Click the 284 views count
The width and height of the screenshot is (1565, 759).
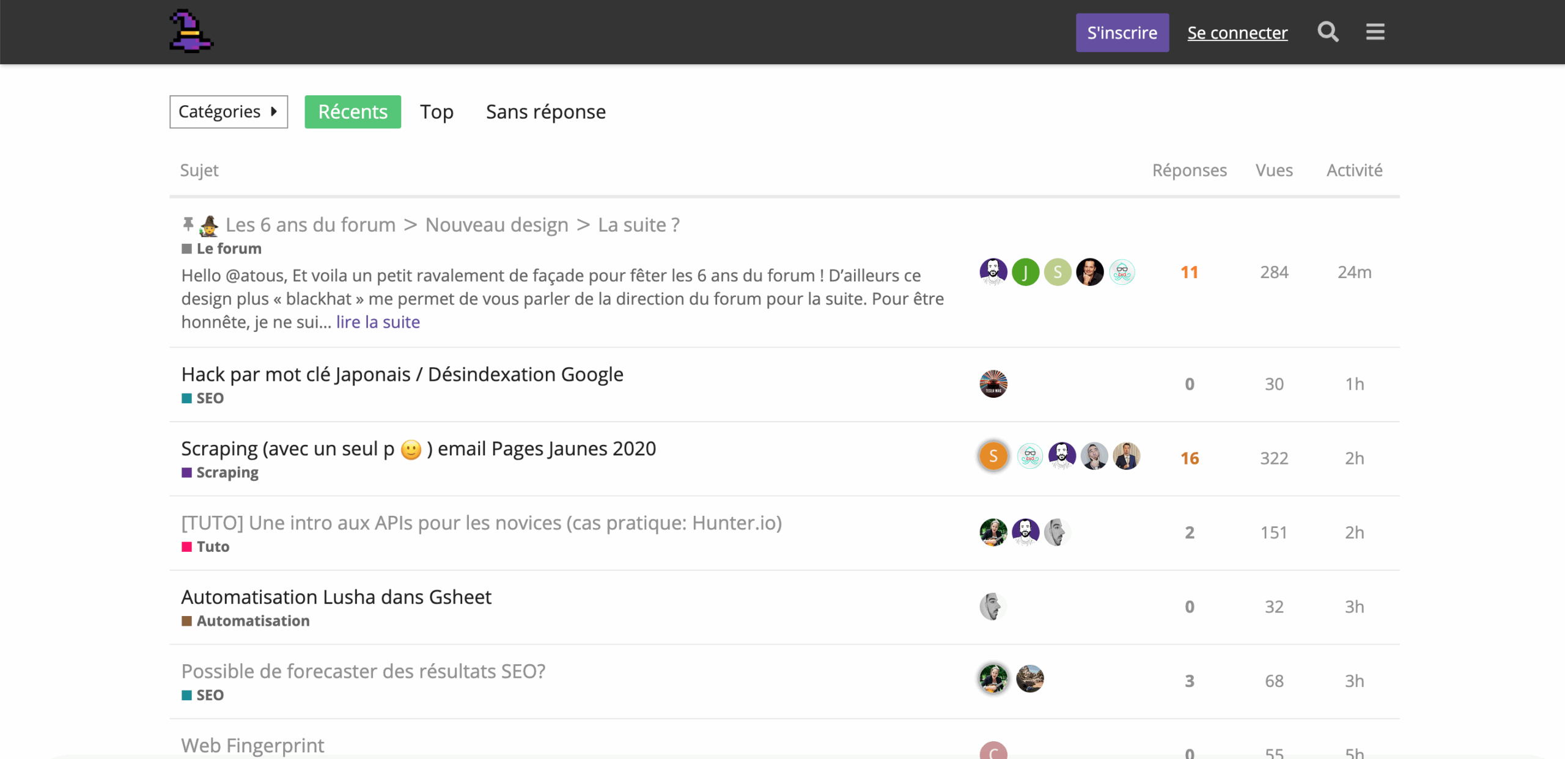pyautogui.click(x=1274, y=273)
